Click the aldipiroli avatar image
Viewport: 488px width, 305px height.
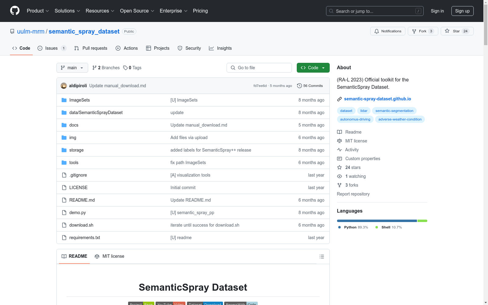64,86
